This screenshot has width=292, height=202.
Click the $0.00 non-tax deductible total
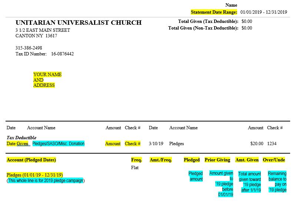247,28
